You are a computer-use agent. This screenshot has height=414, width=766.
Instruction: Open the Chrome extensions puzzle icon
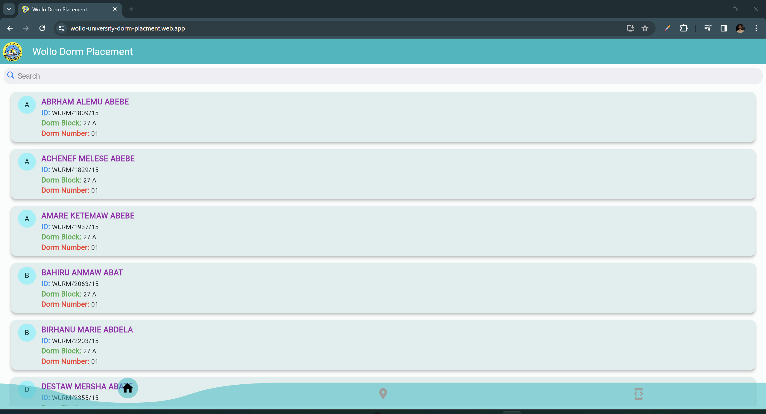click(684, 28)
